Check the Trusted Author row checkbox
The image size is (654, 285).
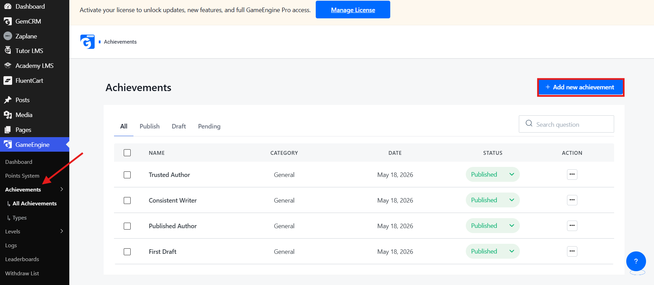(127, 175)
